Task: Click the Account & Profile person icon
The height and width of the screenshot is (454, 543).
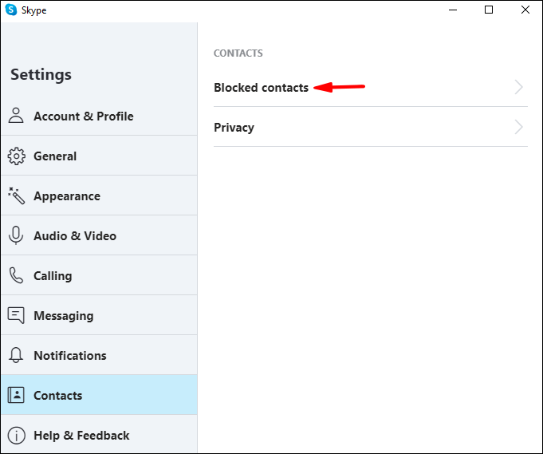Action: (16, 116)
